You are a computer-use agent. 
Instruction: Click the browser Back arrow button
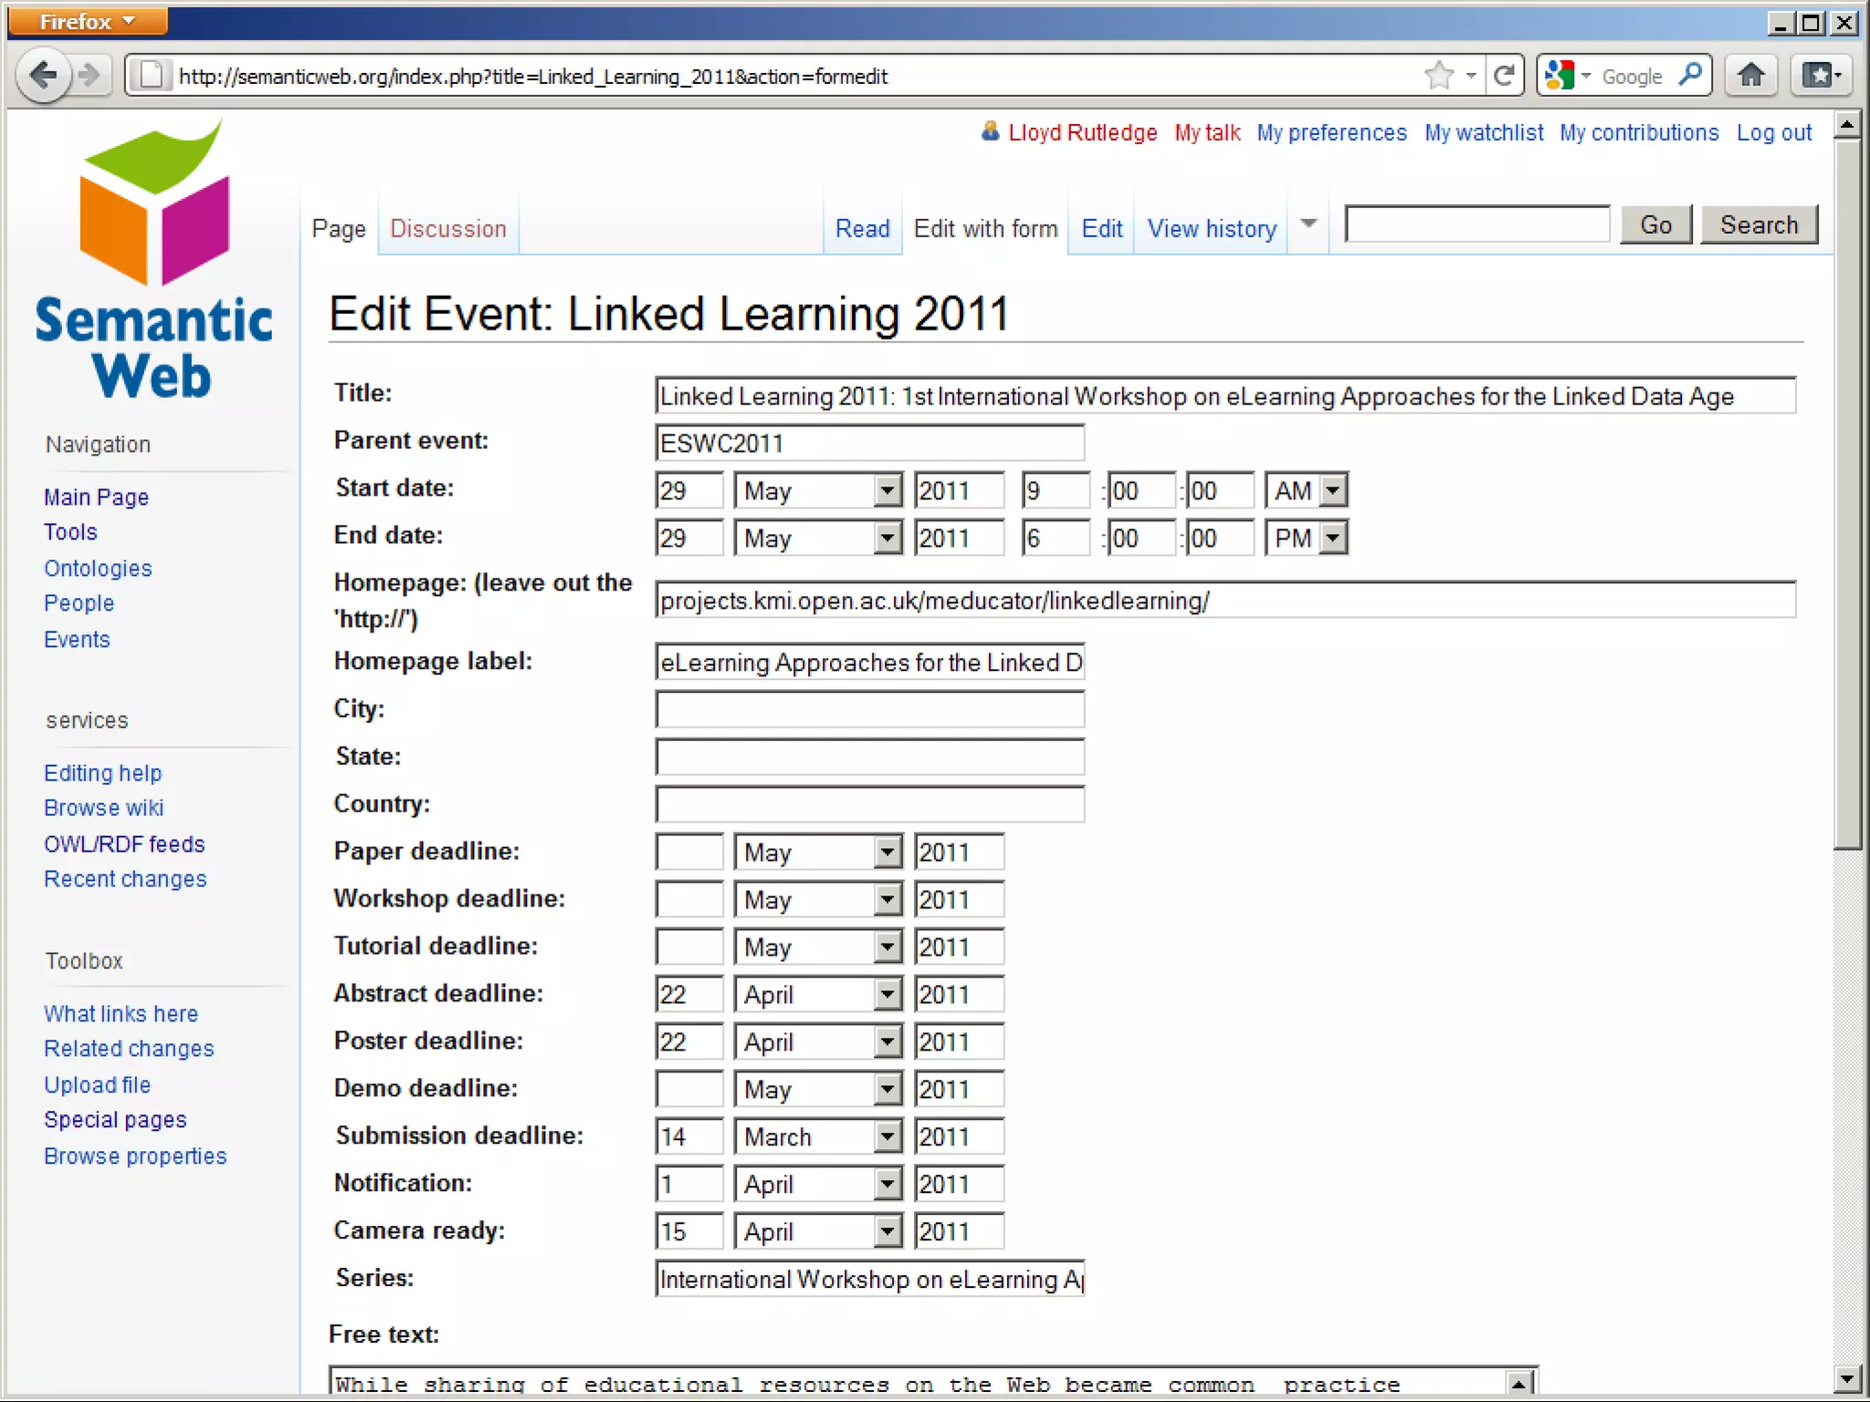43,76
